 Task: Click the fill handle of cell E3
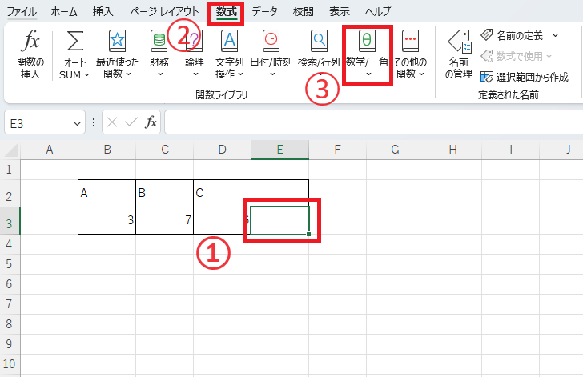[x=308, y=235]
